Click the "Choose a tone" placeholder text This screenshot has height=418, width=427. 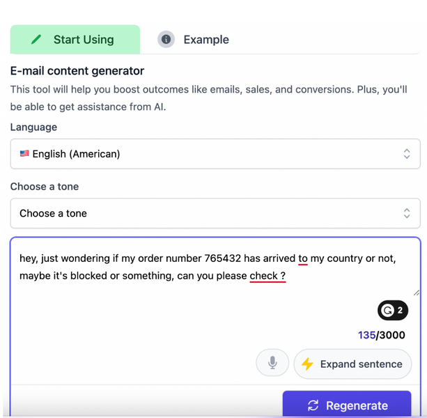point(54,213)
